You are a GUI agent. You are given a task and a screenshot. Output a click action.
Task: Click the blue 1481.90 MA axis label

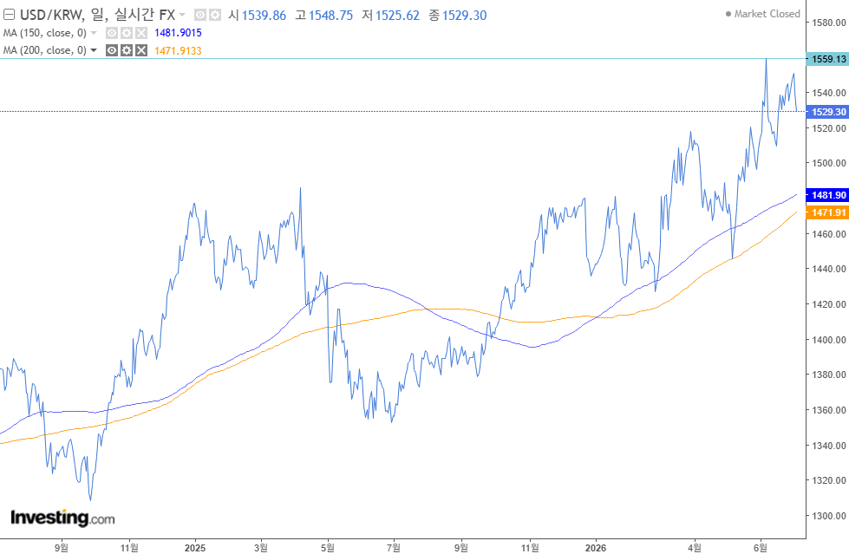(828, 195)
